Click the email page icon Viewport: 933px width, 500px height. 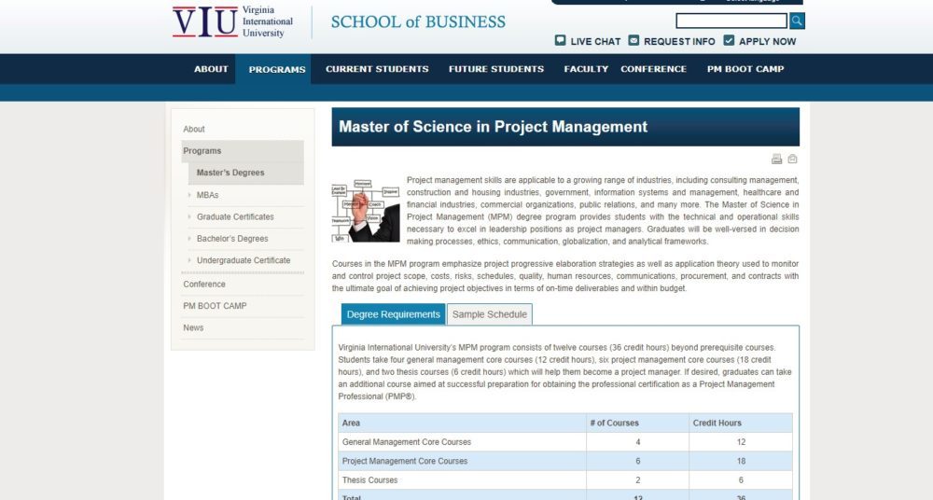(x=792, y=160)
